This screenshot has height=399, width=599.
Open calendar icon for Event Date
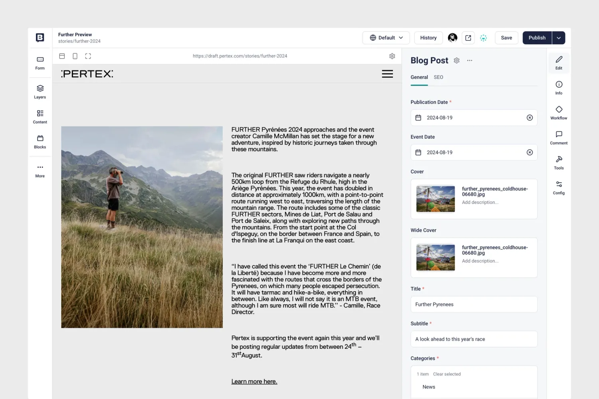pos(418,152)
